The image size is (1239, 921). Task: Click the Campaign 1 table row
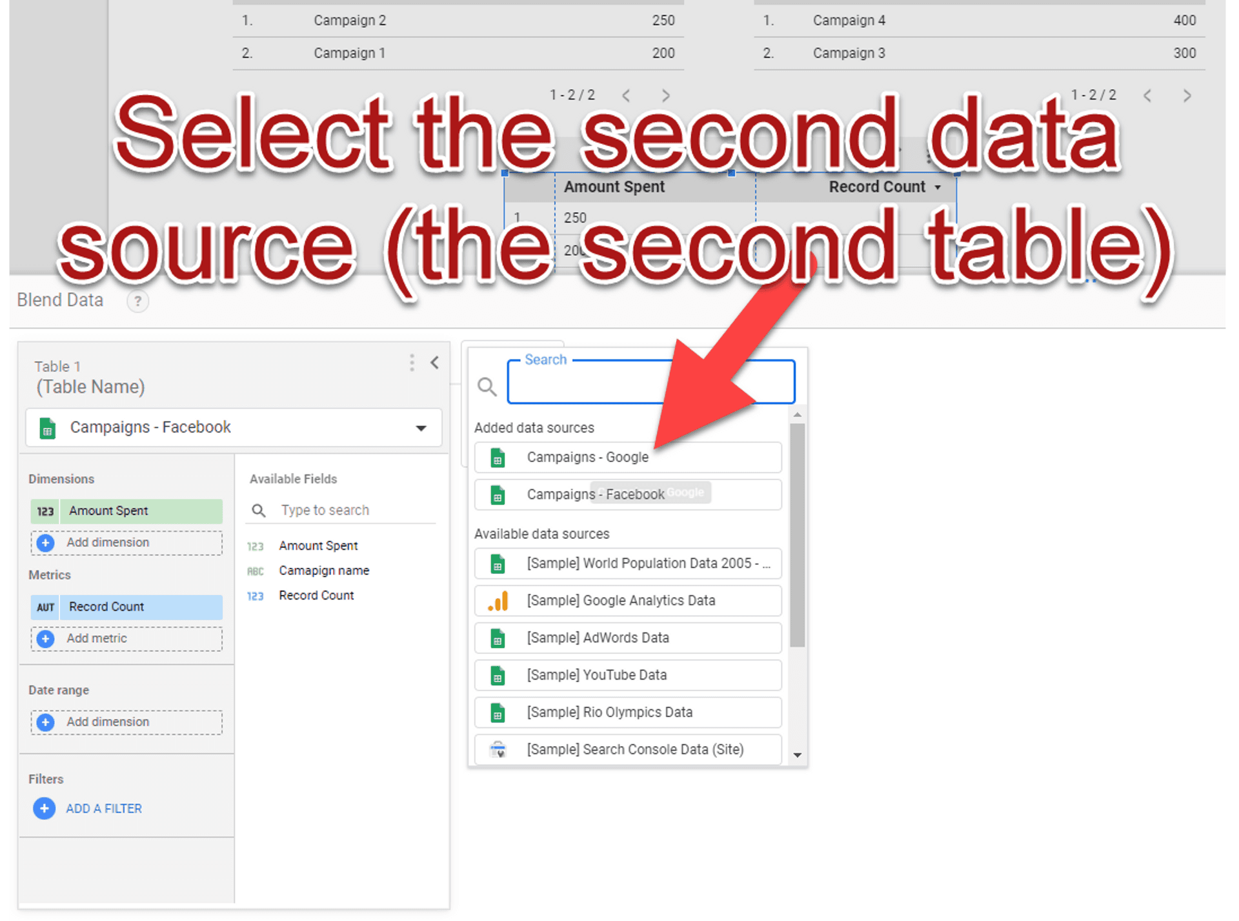click(458, 54)
